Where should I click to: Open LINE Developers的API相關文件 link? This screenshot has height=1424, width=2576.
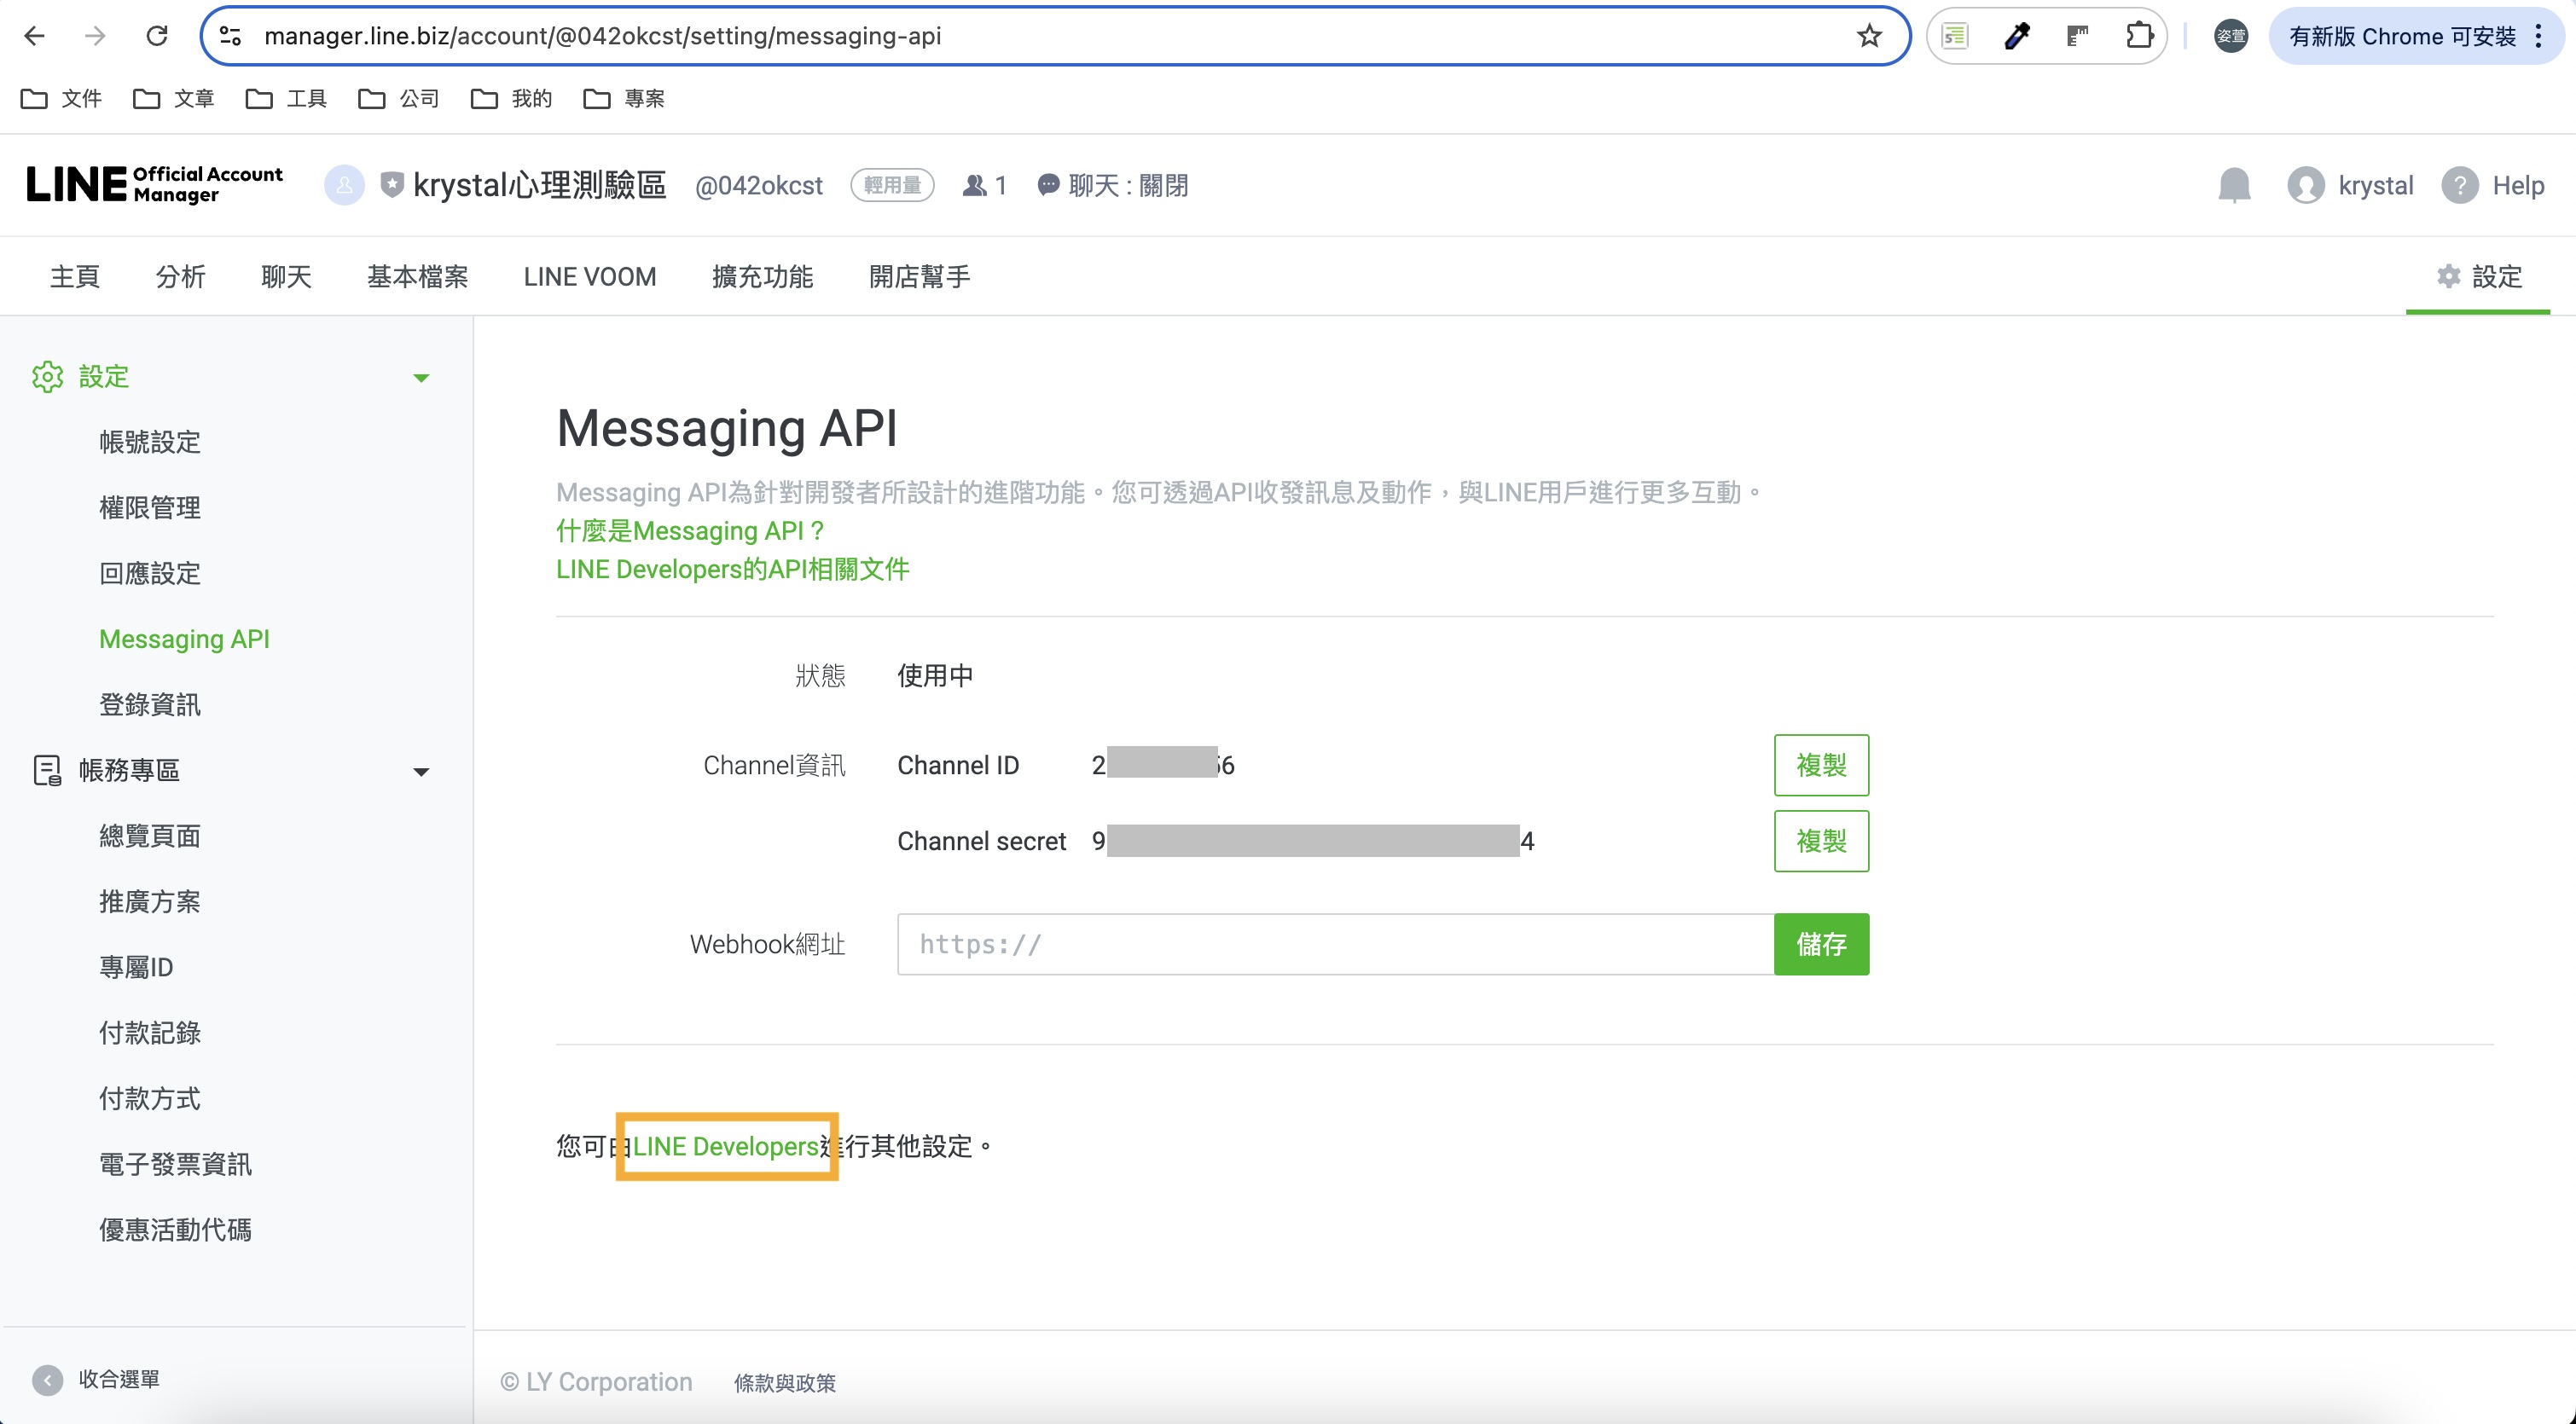tap(733, 569)
